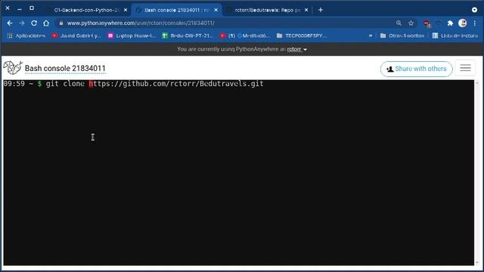Open the Lista de lectura panel
Viewport: 484px width, 272px height.
click(455, 36)
